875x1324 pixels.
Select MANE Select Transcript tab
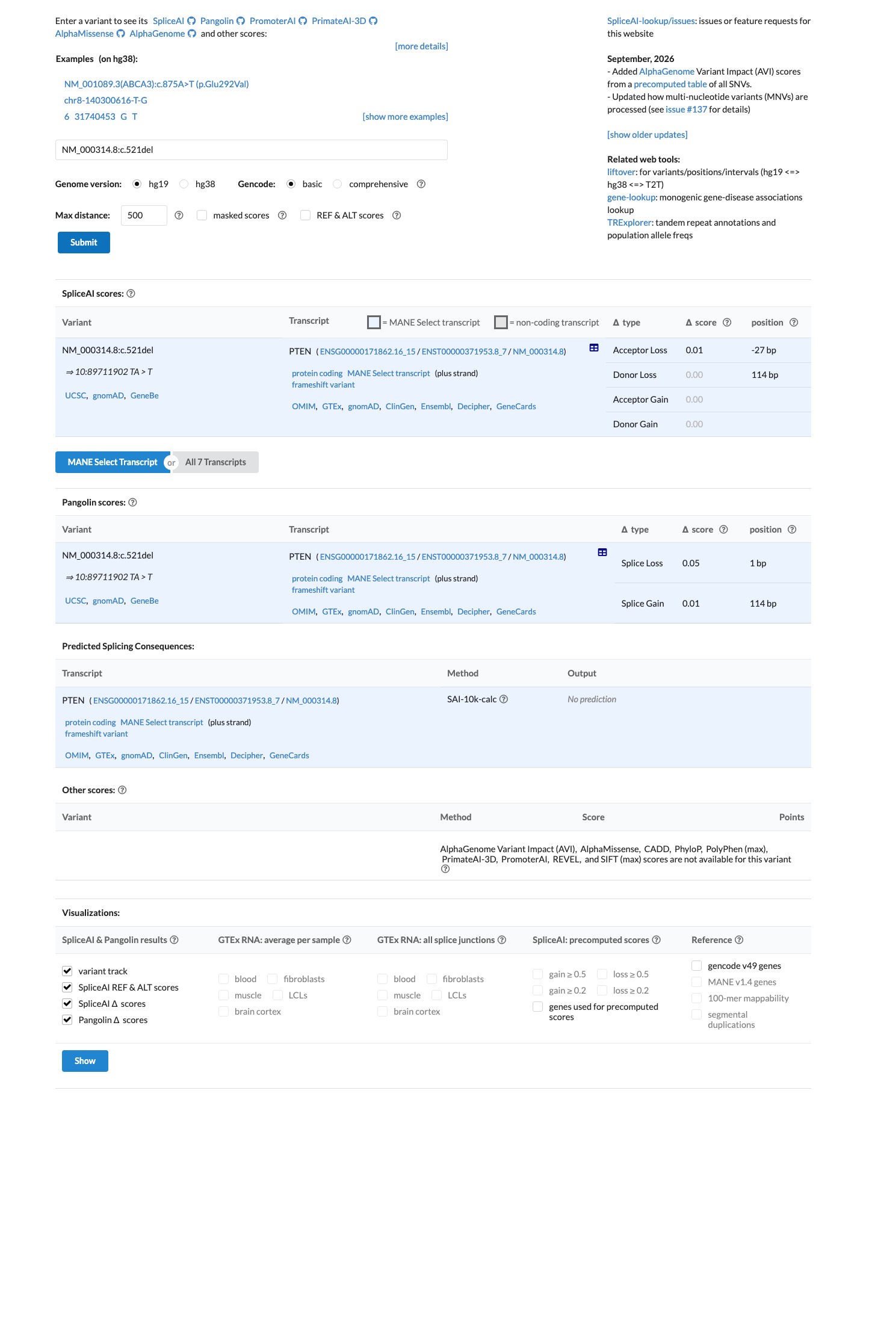[113, 462]
